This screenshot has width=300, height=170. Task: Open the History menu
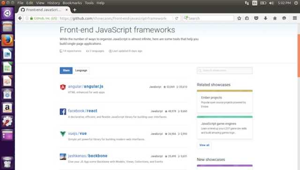(x=53, y=3)
